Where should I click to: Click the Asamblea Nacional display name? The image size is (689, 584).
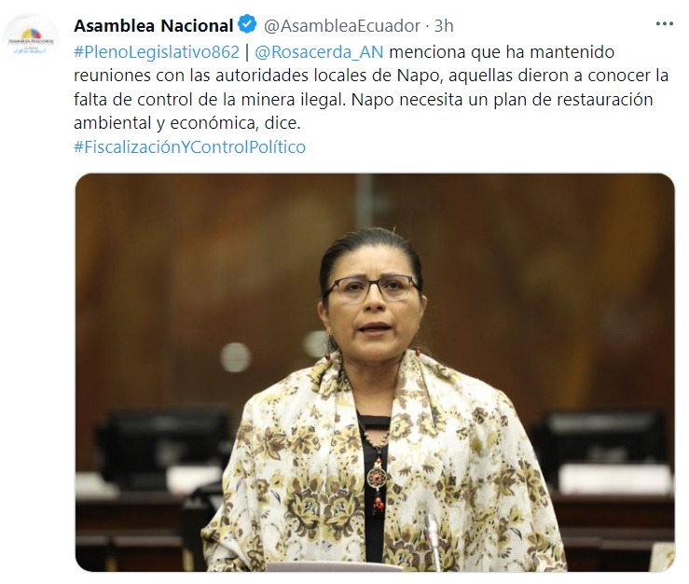pos(153,25)
